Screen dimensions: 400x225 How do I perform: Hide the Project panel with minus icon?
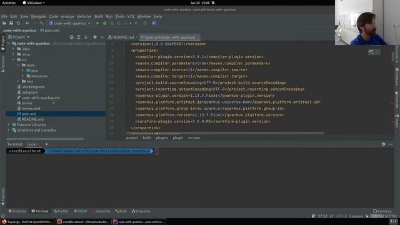(102, 37)
